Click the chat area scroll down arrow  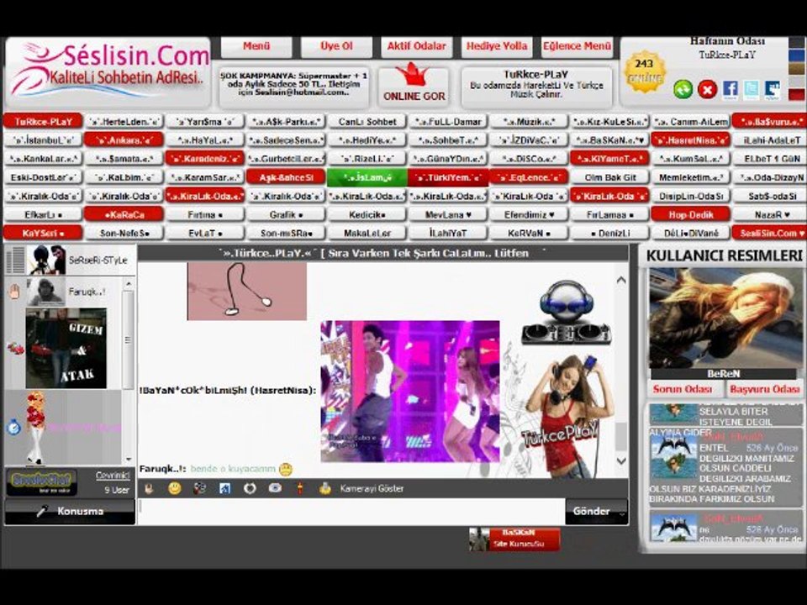[621, 460]
